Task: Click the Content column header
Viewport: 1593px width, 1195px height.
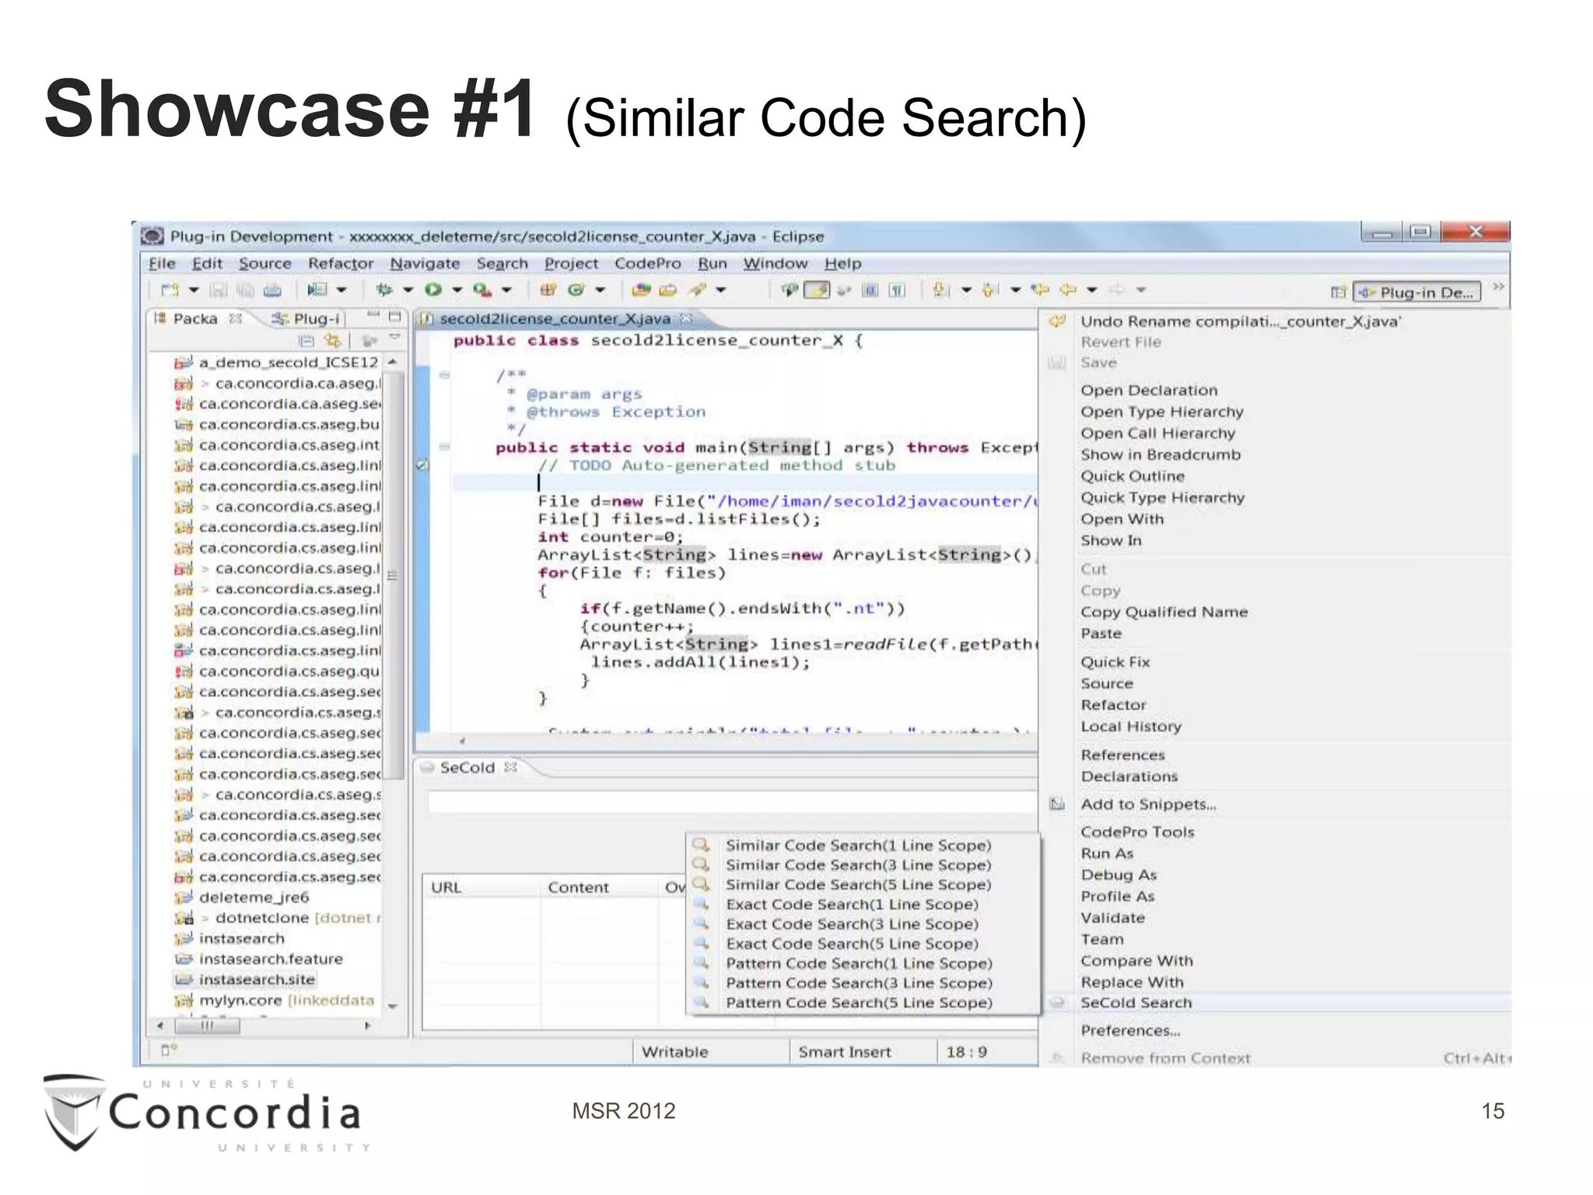Action: (x=600, y=887)
